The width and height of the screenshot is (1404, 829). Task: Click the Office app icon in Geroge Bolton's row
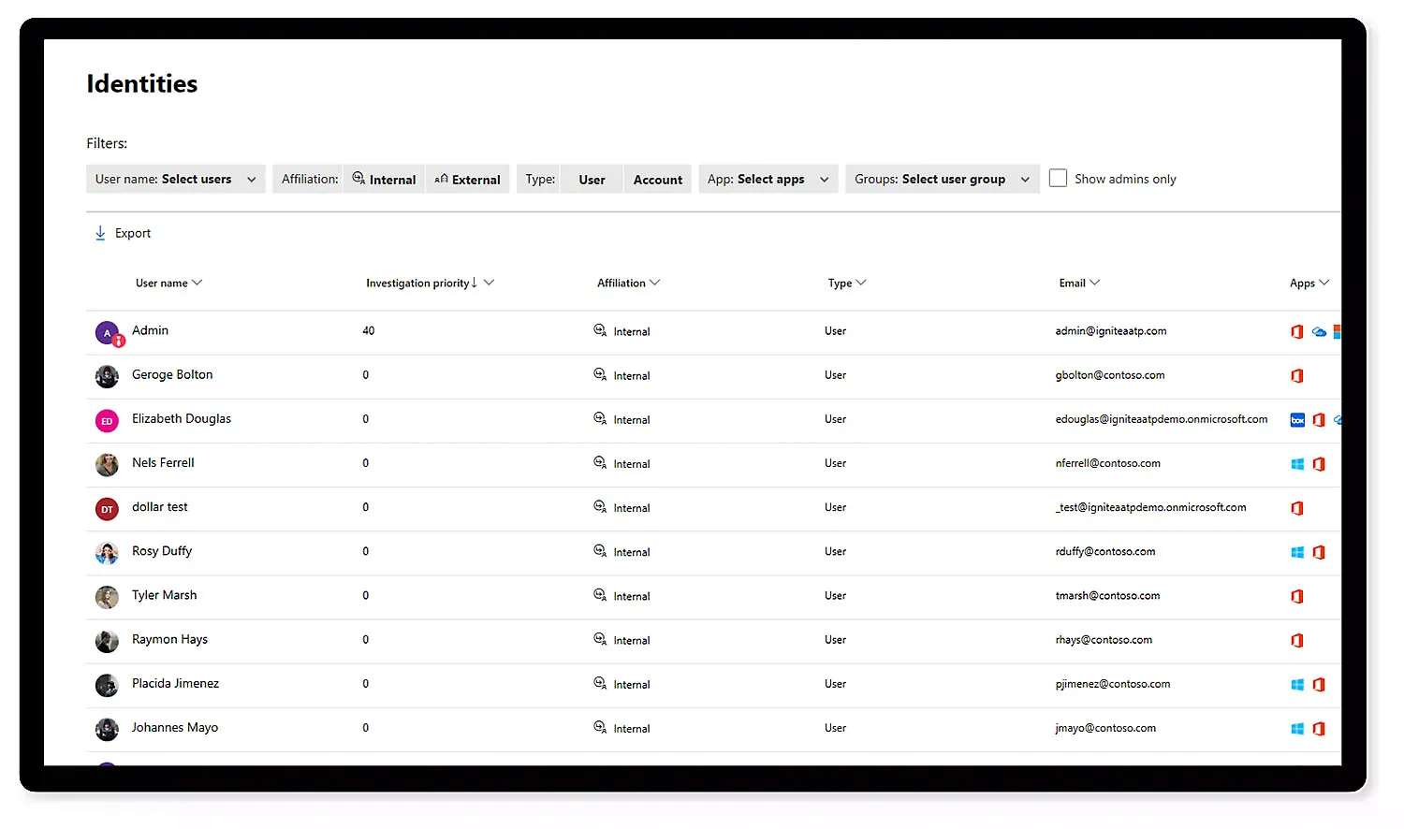1297,376
